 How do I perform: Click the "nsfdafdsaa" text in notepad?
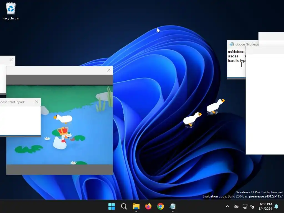pos(237,52)
